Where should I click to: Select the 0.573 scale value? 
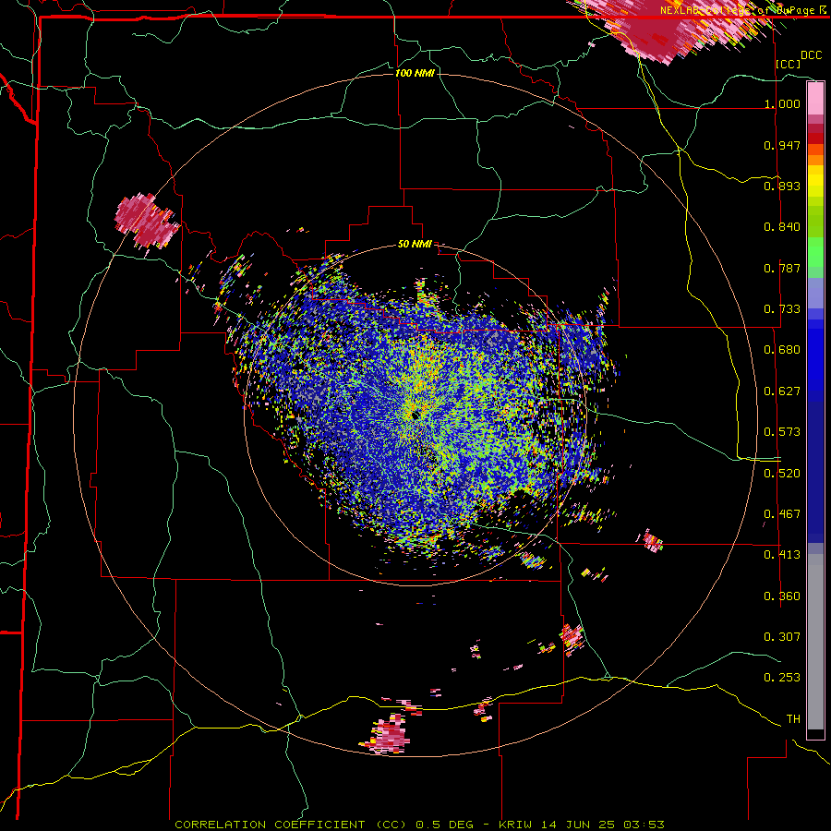782,432
